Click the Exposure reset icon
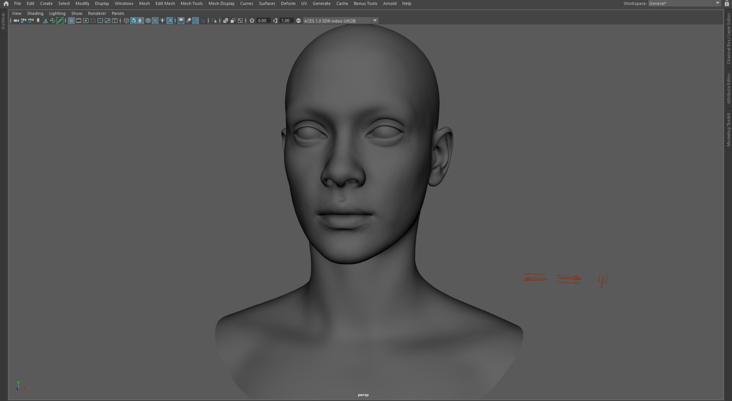The width and height of the screenshot is (732, 401). [x=252, y=21]
